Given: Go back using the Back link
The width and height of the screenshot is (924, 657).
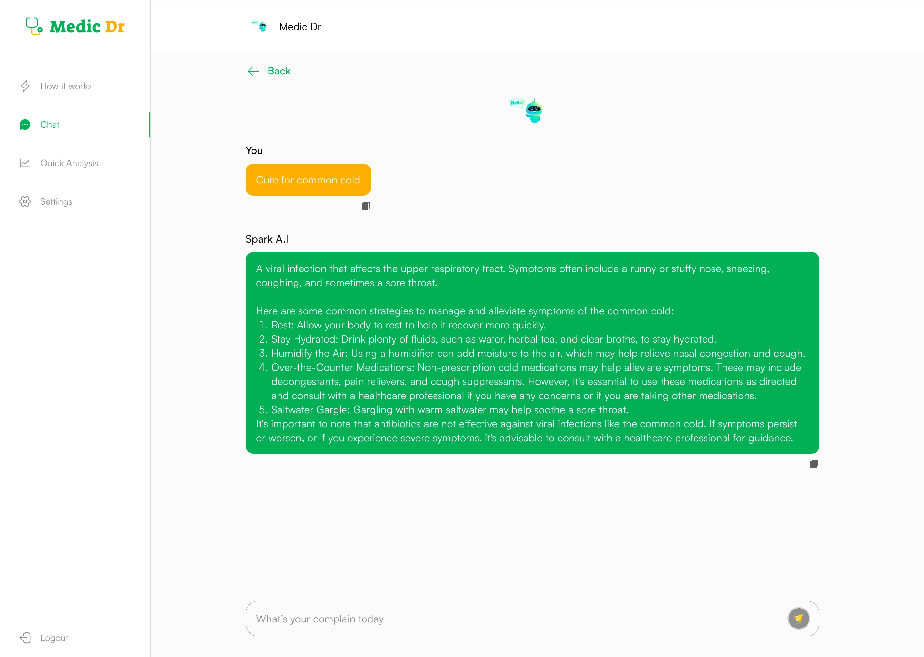Looking at the screenshot, I should (279, 71).
